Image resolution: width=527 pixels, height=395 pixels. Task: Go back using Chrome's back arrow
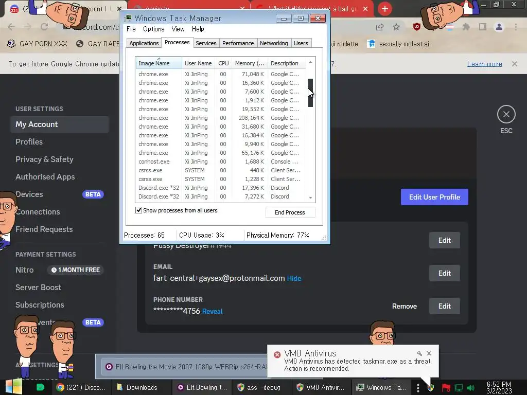(x=11, y=27)
